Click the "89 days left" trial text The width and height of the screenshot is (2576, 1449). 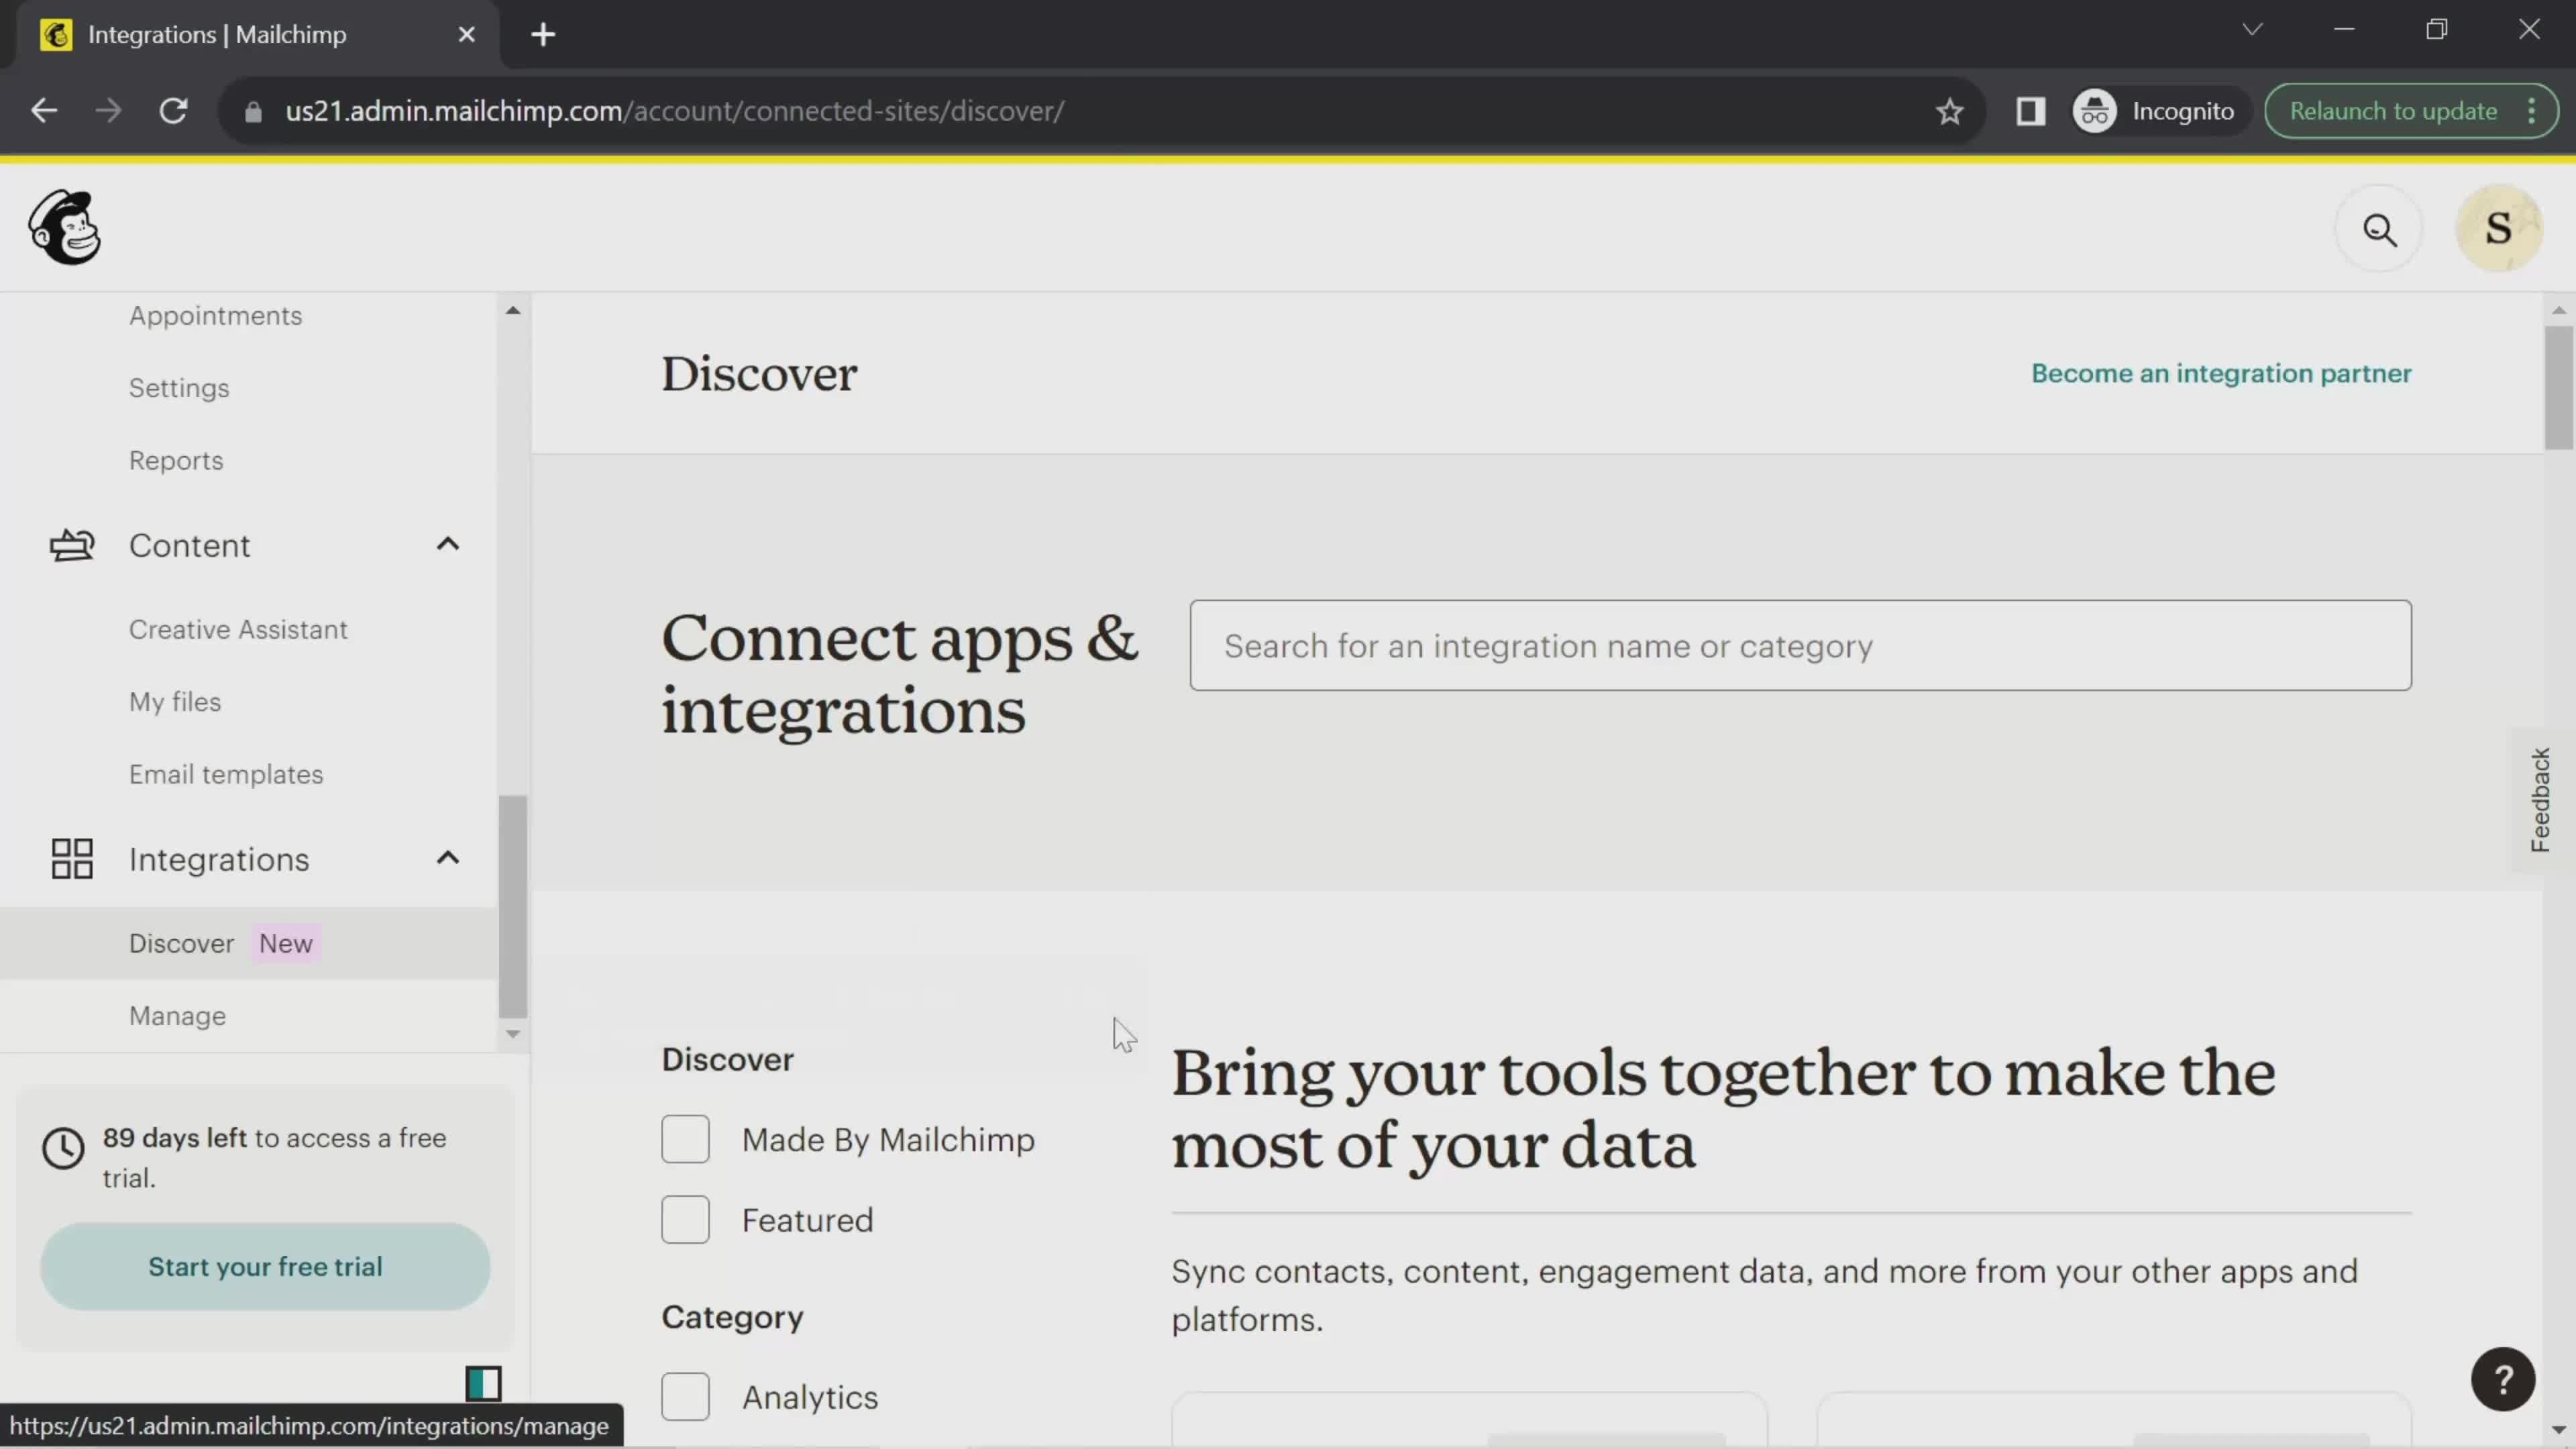click(x=174, y=1138)
